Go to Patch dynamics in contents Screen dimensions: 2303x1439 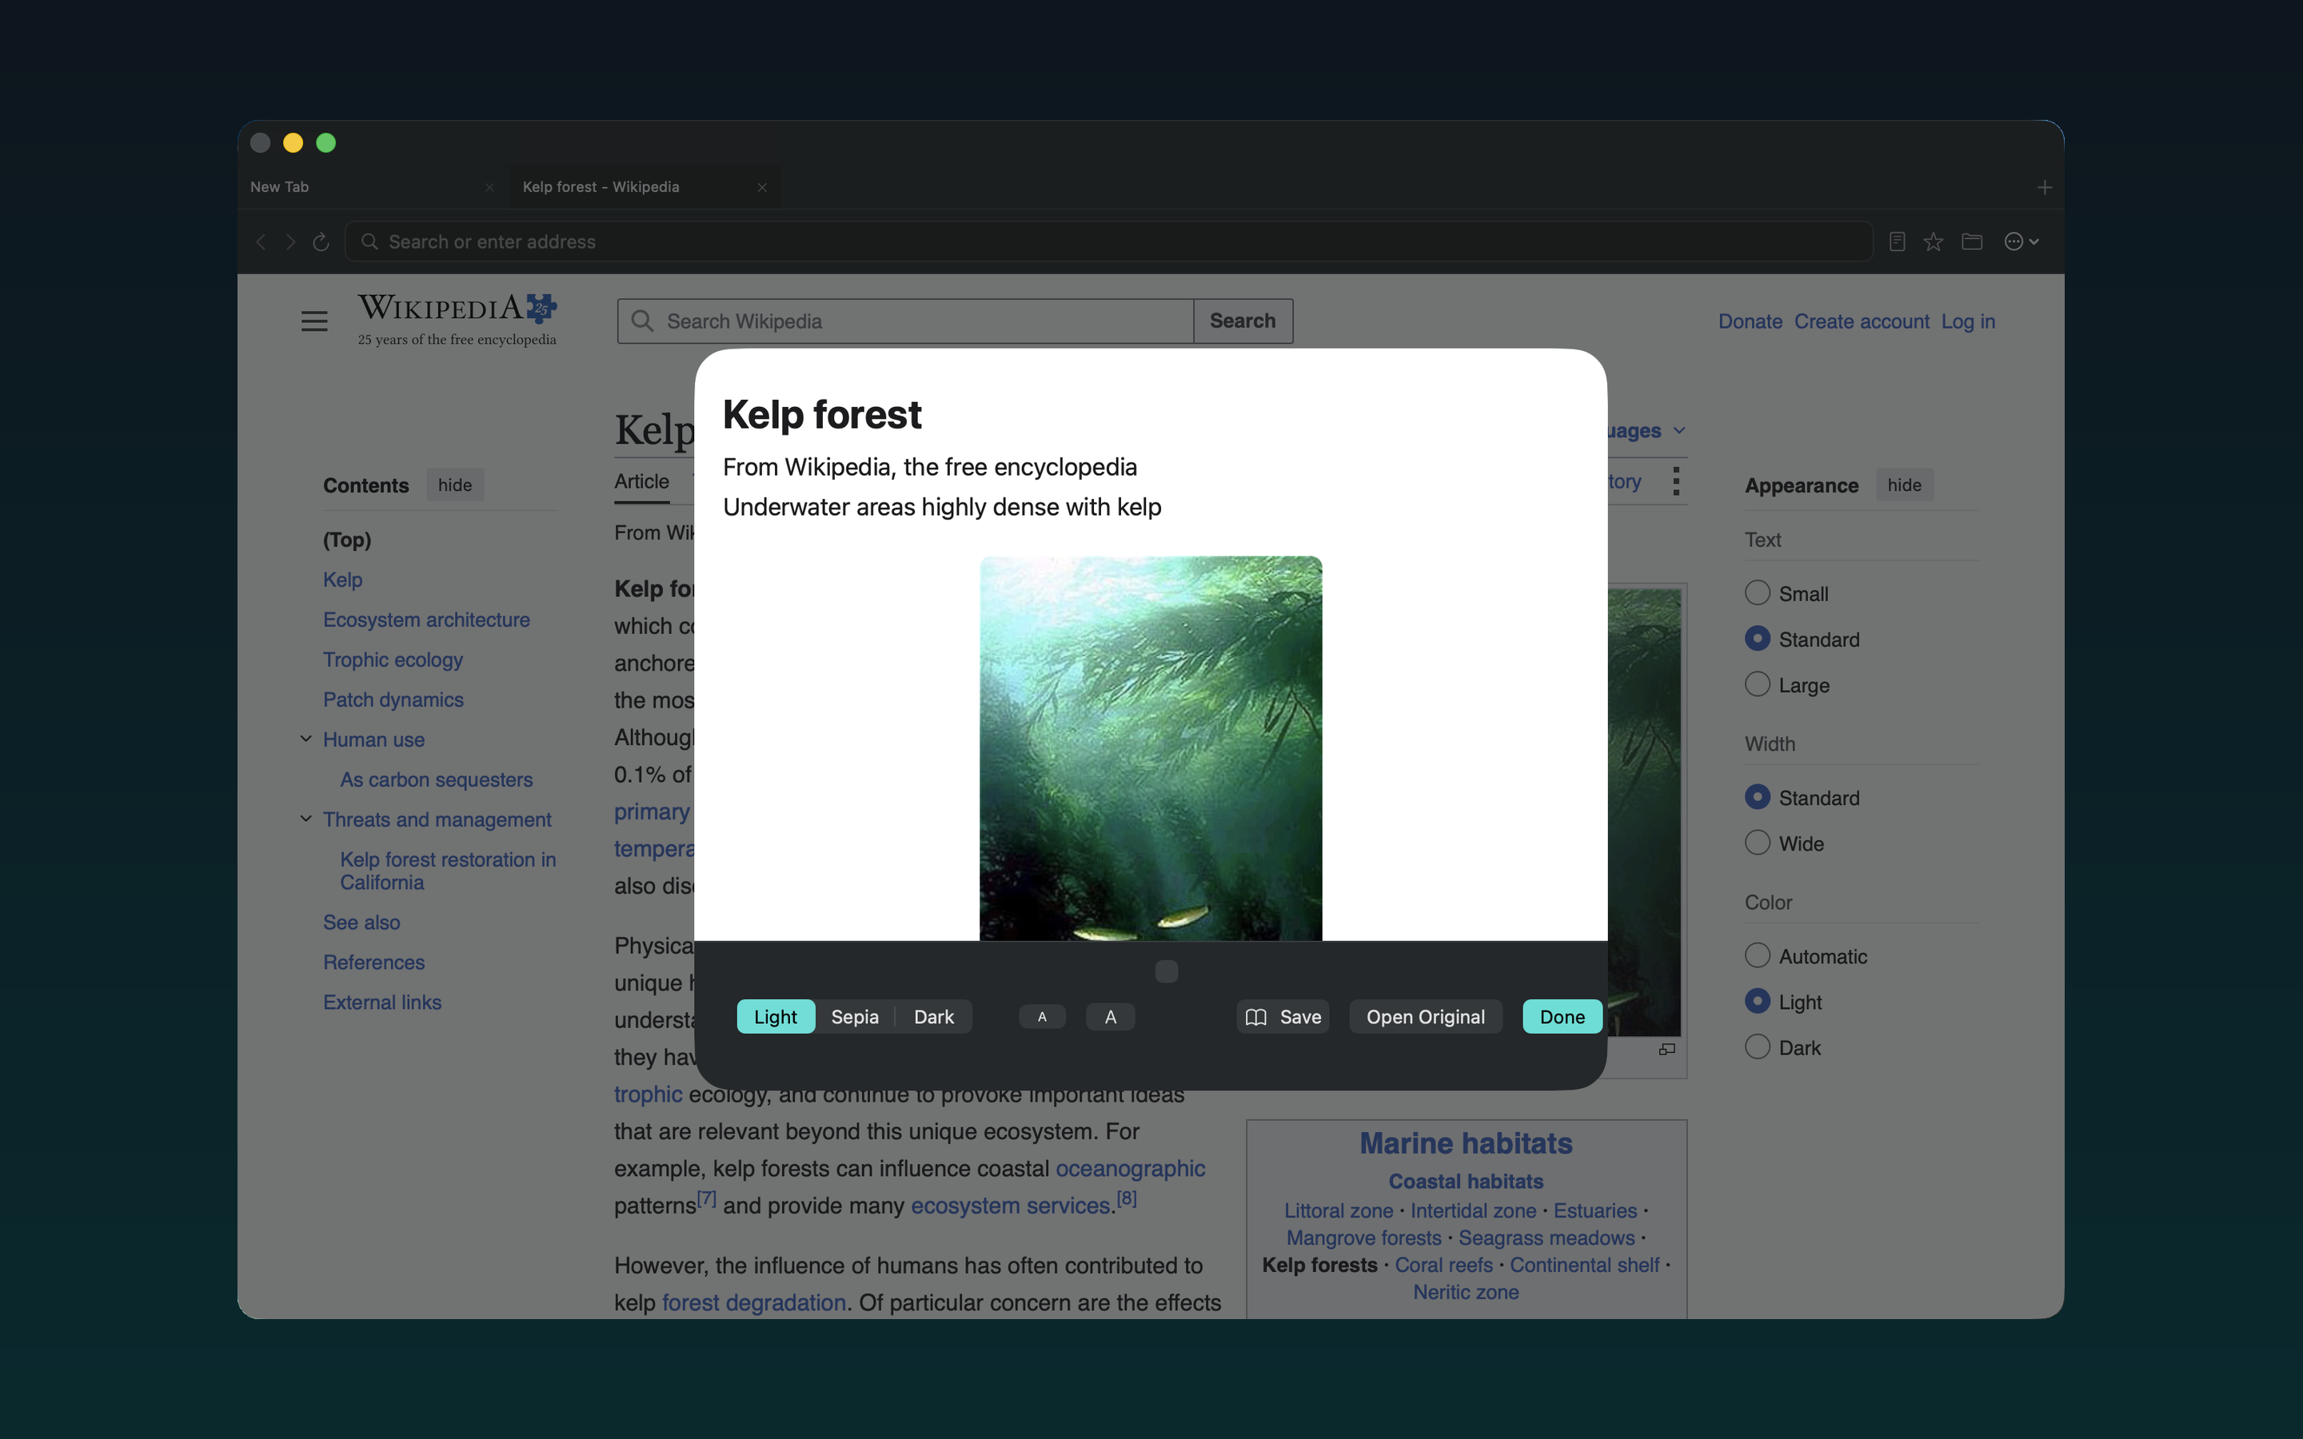(x=392, y=700)
